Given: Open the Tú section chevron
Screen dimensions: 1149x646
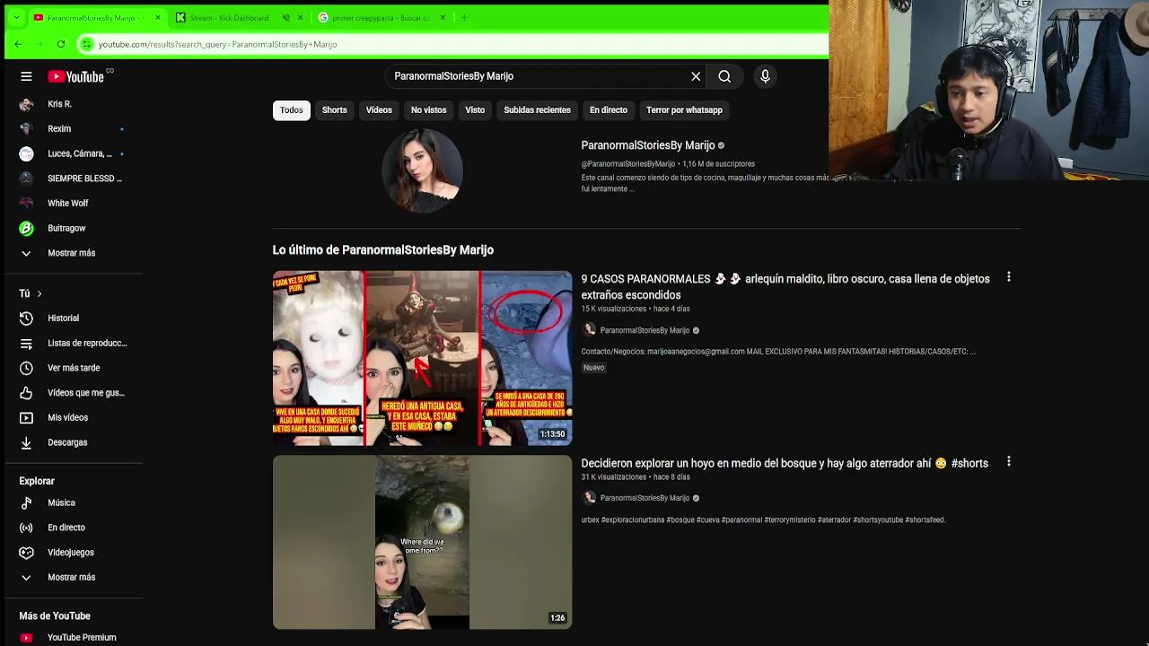Looking at the screenshot, I should [39, 293].
